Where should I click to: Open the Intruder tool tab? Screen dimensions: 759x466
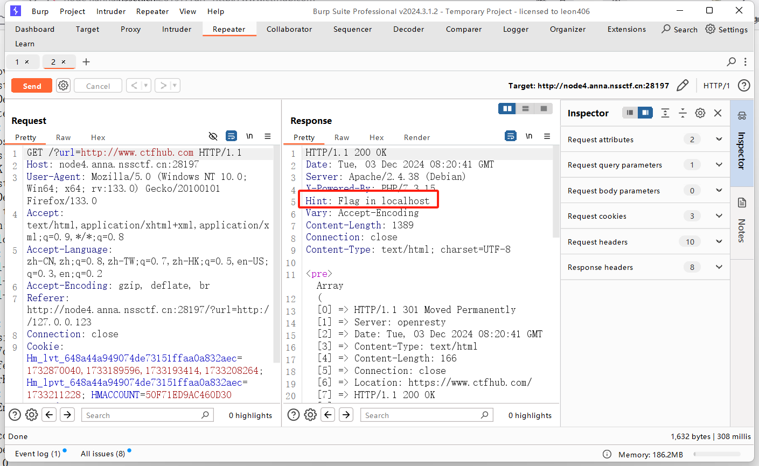pyautogui.click(x=177, y=29)
